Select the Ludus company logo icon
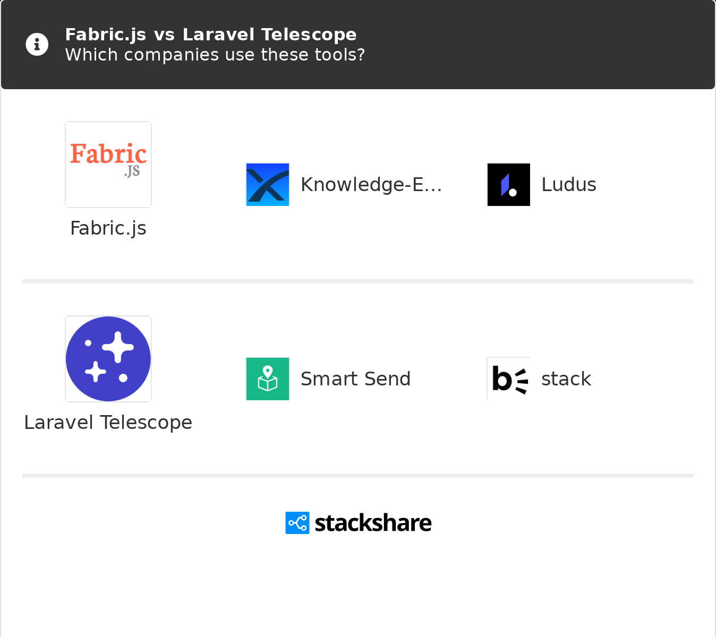 [509, 185]
